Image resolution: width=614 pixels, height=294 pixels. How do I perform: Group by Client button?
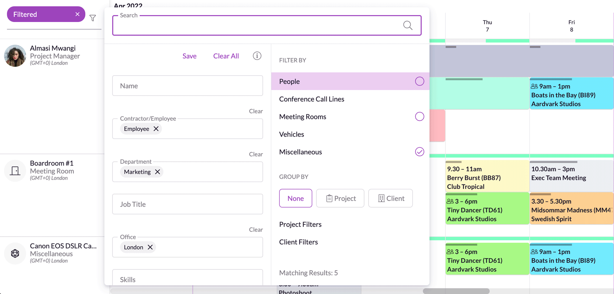point(390,198)
